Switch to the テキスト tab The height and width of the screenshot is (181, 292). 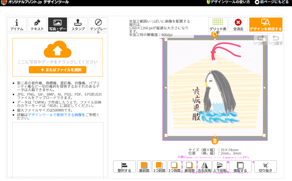click(x=37, y=25)
